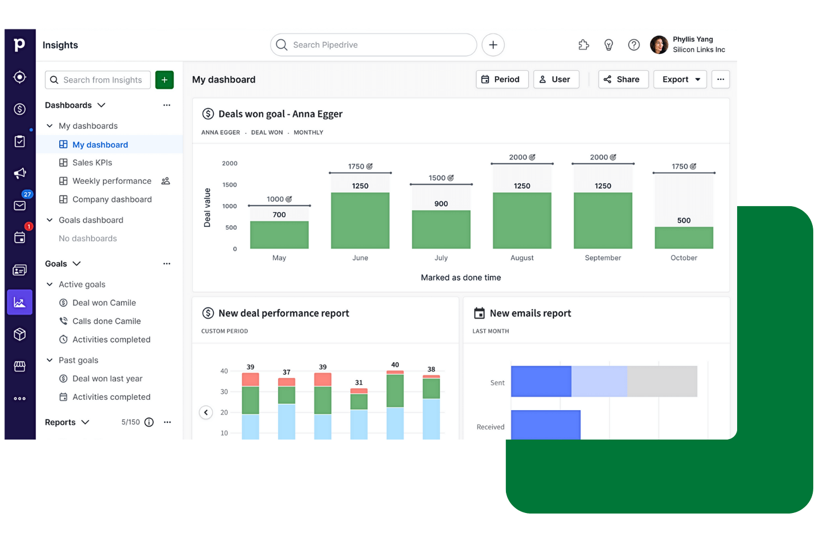The image size is (816, 544).
Task: Click the 'LAST MONTH' label
Action: [x=491, y=331]
